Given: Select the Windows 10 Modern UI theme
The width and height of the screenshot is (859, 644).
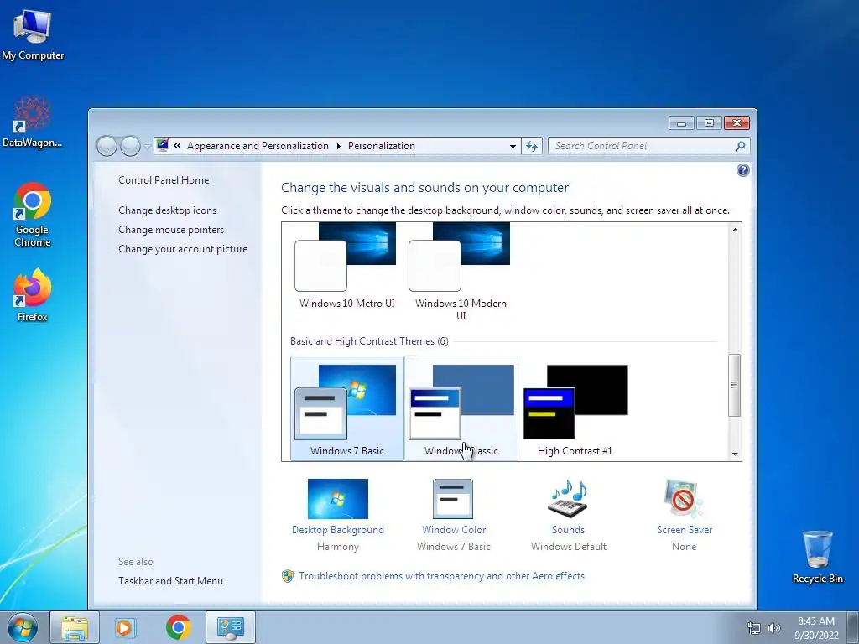Looking at the screenshot, I should point(461,271).
